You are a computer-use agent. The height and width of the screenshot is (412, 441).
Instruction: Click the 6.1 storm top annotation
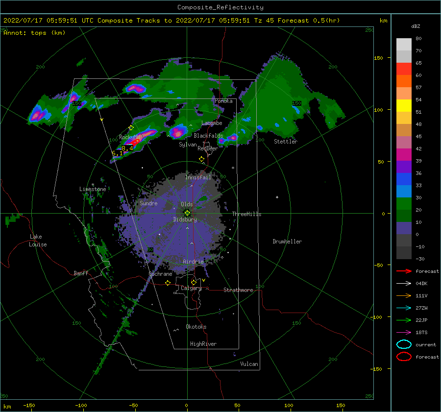(x=117, y=153)
